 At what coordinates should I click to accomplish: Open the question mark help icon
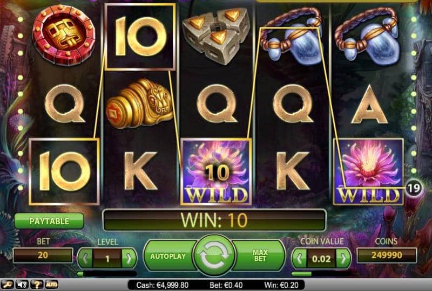pyautogui.click(x=37, y=285)
